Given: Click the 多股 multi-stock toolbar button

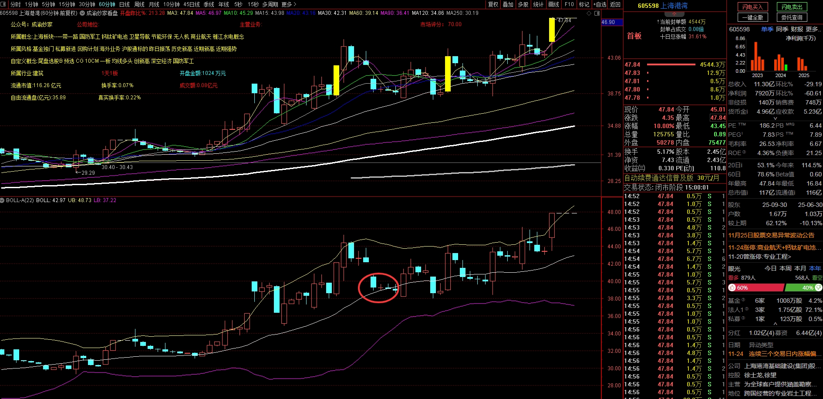Looking at the screenshot, I should pyautogui.click(x=523, y=4).
